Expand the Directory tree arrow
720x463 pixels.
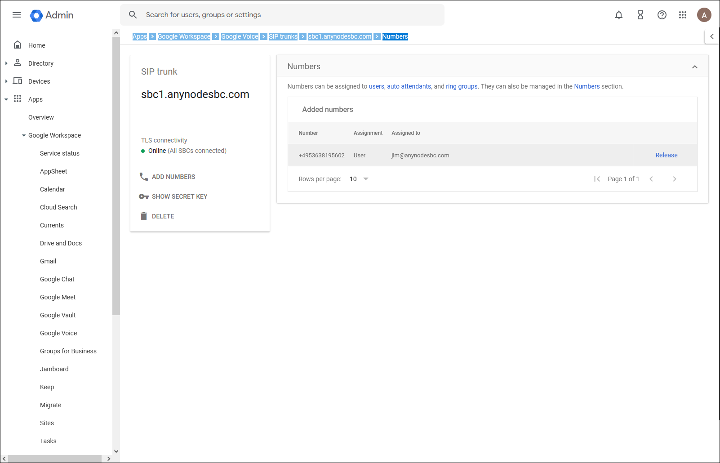coord(6,63)
